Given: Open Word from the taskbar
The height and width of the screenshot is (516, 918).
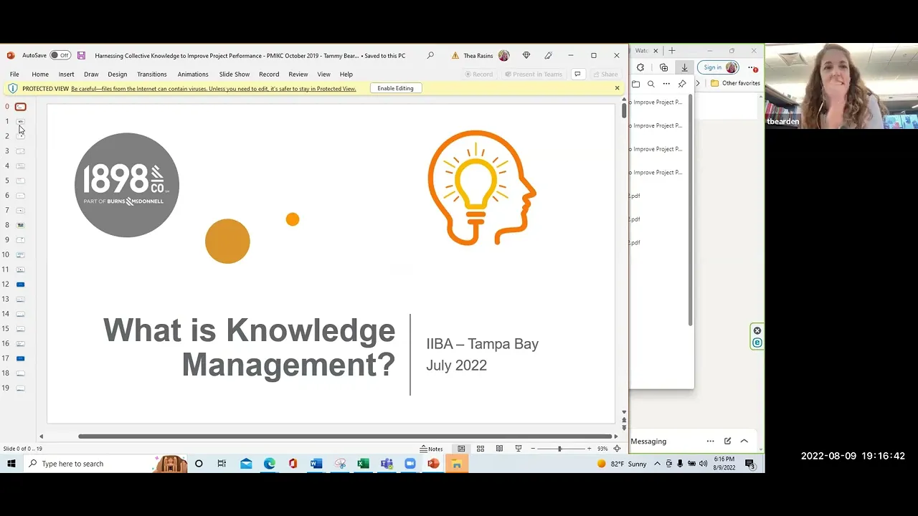Looking at the screenshot, I should click(x=316, y=464).
